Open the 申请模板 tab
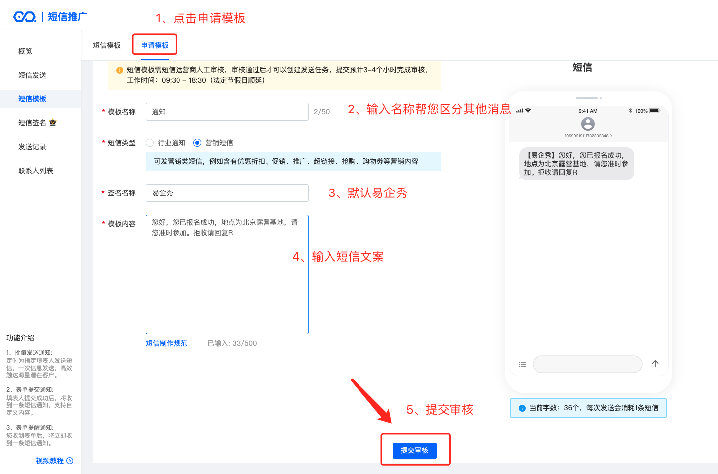Screen dimensions: 718x474 [x=155, y=45]
